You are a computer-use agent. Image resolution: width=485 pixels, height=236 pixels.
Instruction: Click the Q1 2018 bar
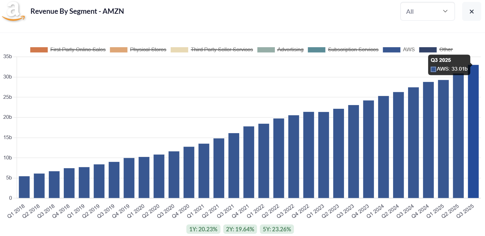click(24, 187)
